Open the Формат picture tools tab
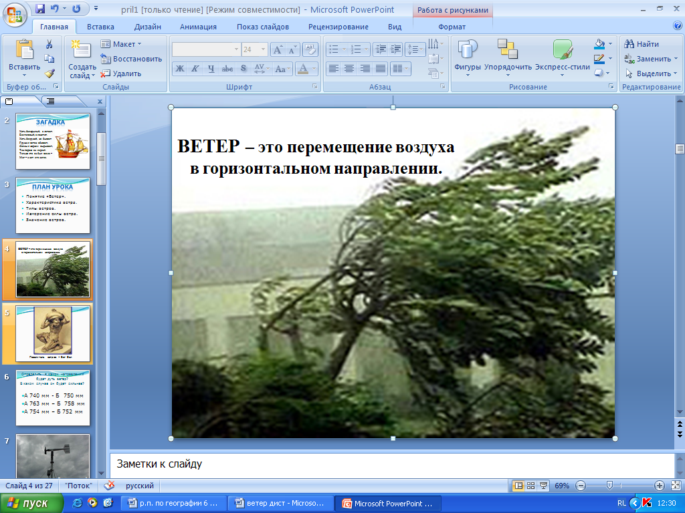The image size is (685, 513). [452, 27]
